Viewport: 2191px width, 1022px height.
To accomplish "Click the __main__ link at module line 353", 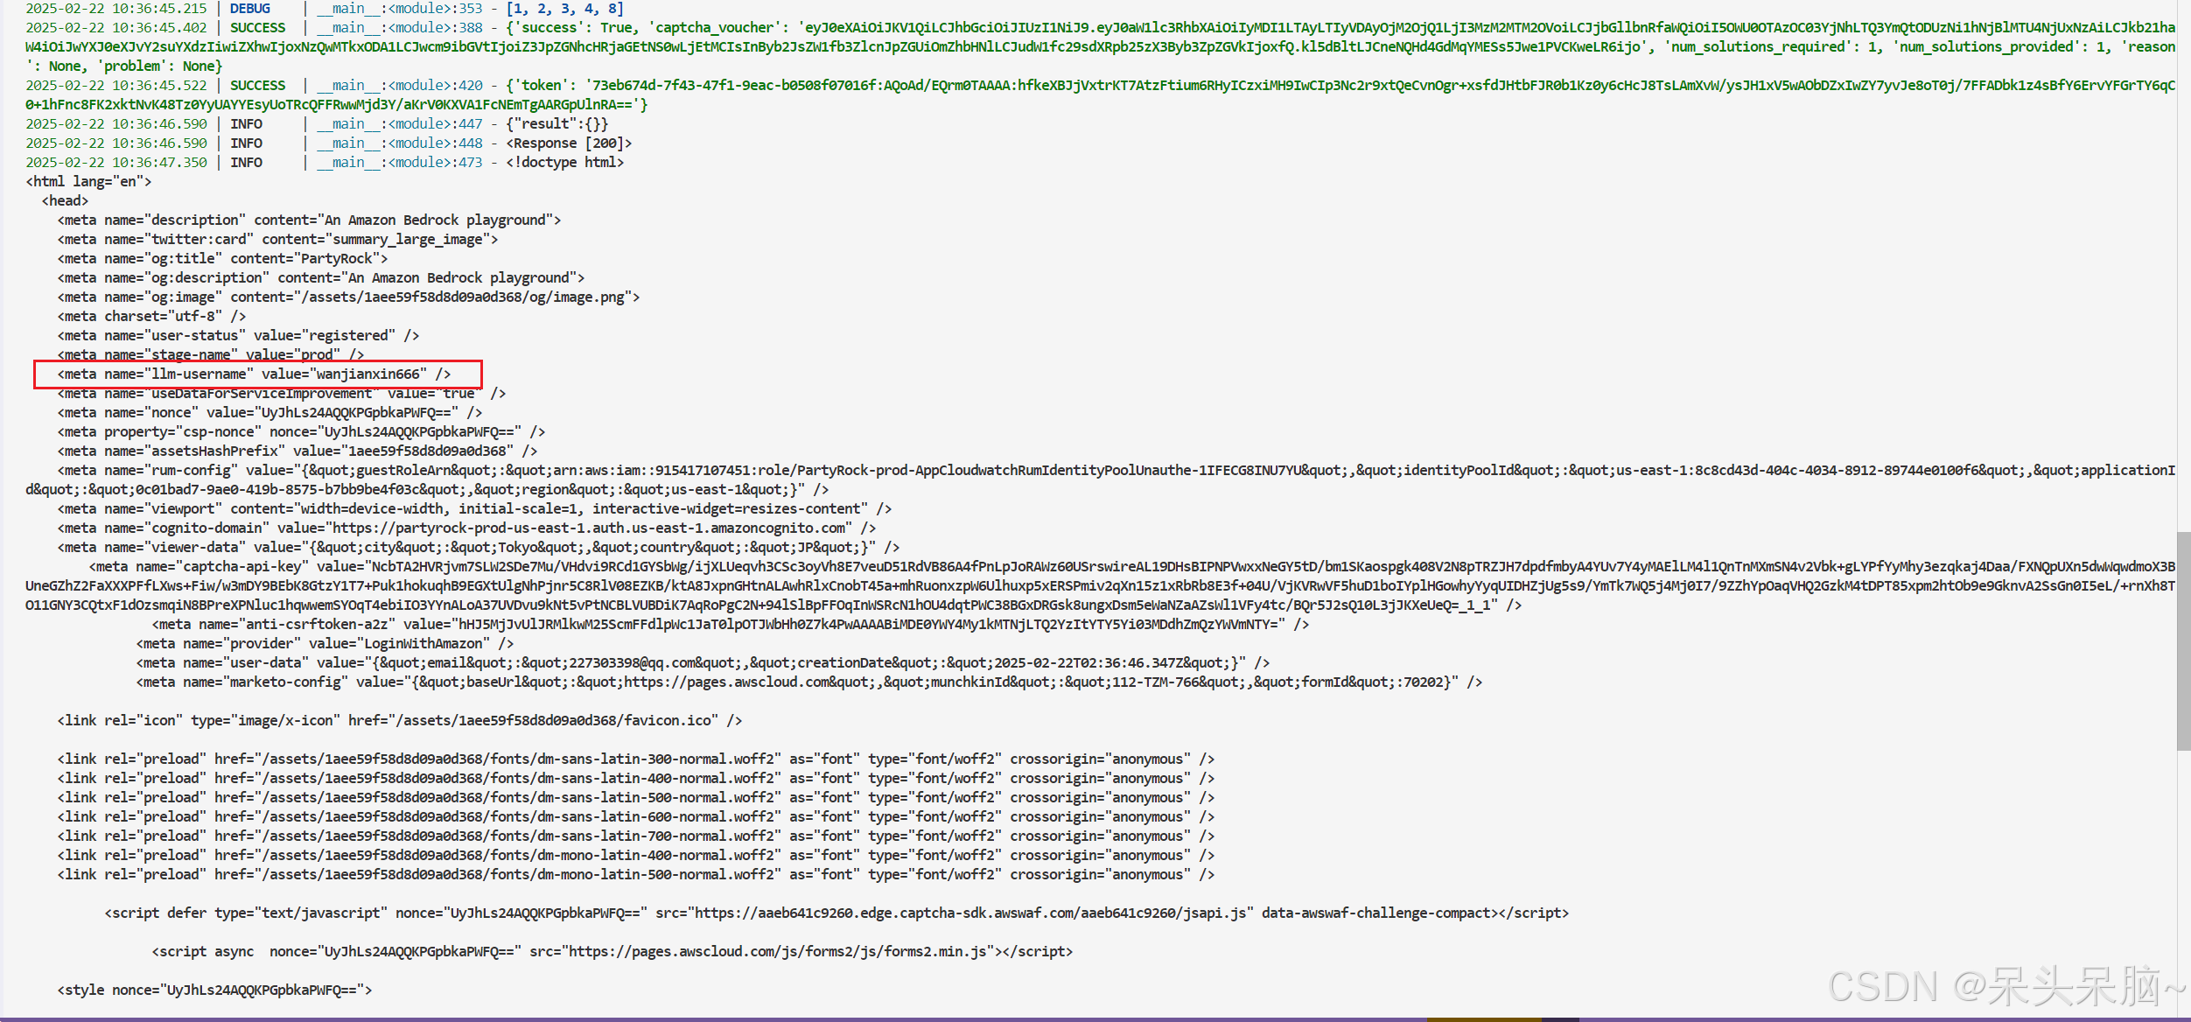I will tap(348, 9).
